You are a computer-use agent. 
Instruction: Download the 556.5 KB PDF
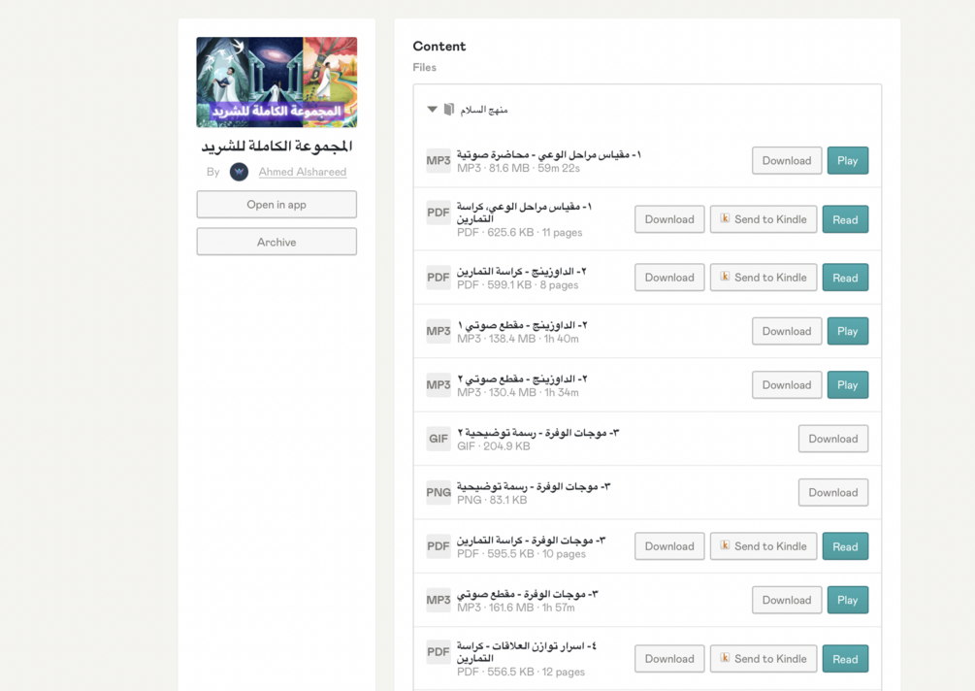pos(669,659)
